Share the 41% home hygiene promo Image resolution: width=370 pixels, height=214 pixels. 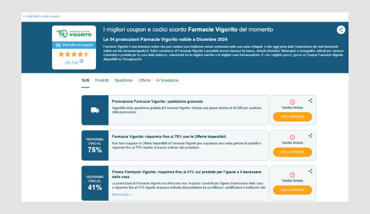(x=310, y=171)
